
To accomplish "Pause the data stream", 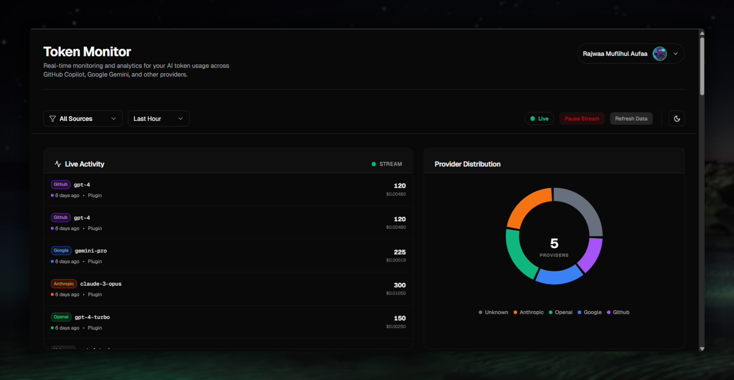I will pos(581,119).
